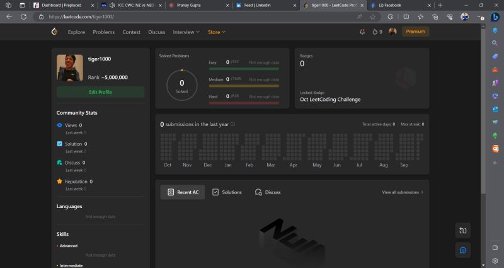Open sidebar settings gear icon
Screen dimensions: 504x268
pyautogui.click(x=495, y=260)
